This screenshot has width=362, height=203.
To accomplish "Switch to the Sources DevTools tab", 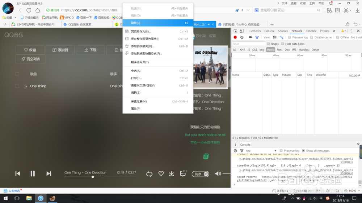I will point(283,31).
